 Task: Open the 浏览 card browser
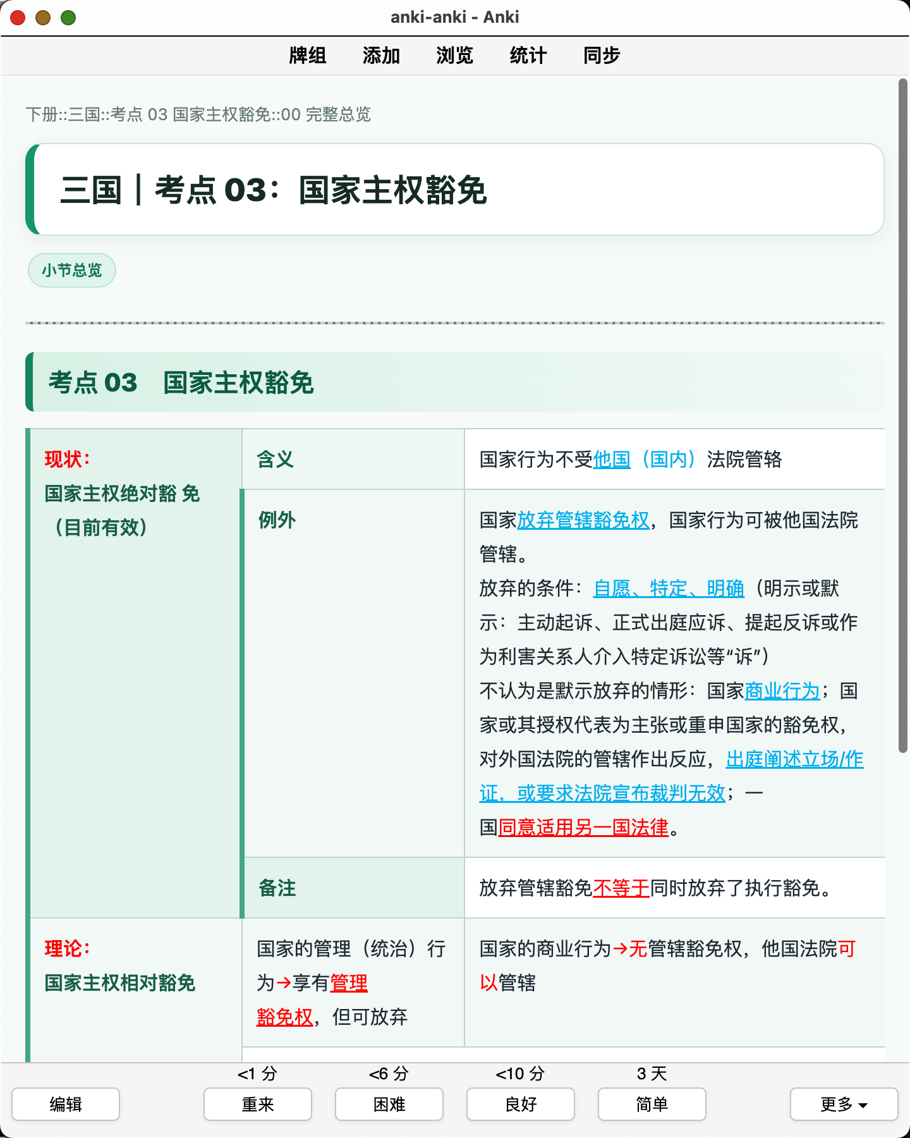coord(454,56)
